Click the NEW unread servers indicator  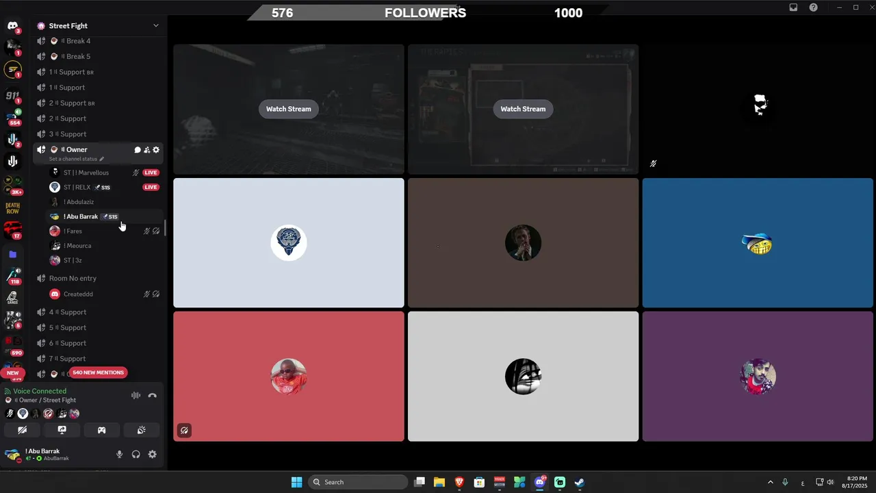12,373
